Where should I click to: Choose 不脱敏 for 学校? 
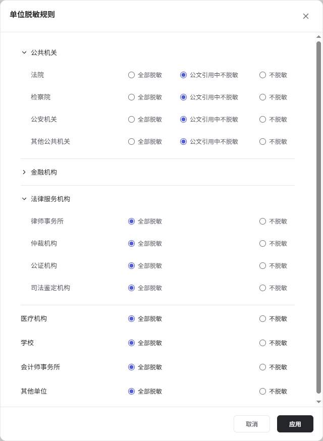(x=262, y=343)
